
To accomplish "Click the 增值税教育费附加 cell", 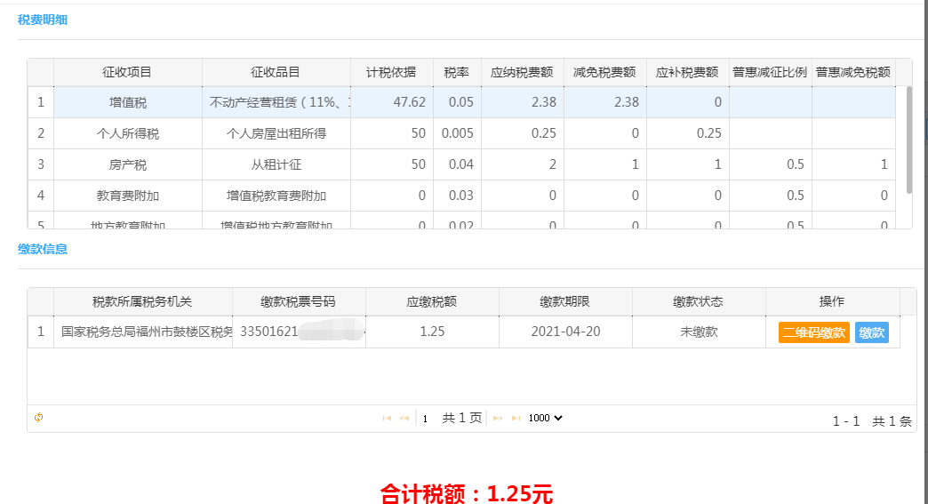I will click(276, 196).
